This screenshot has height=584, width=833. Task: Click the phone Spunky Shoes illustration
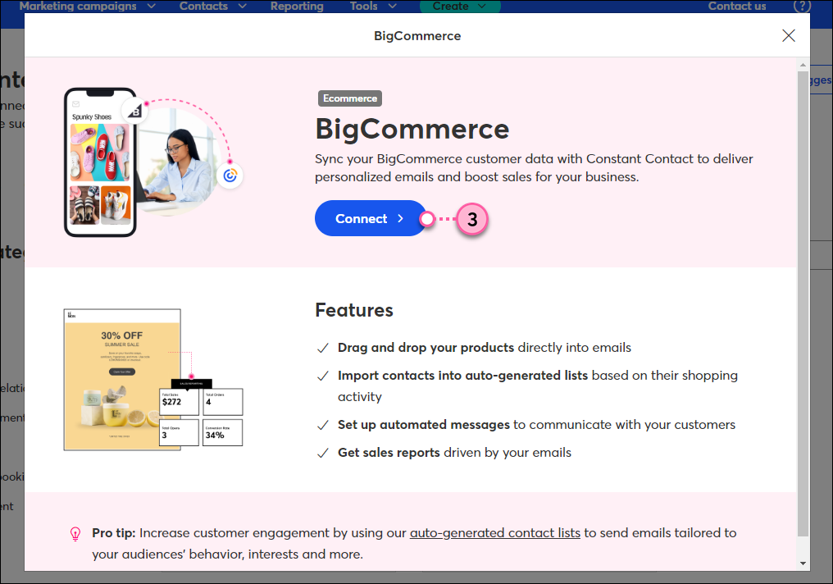click(100, 162)
